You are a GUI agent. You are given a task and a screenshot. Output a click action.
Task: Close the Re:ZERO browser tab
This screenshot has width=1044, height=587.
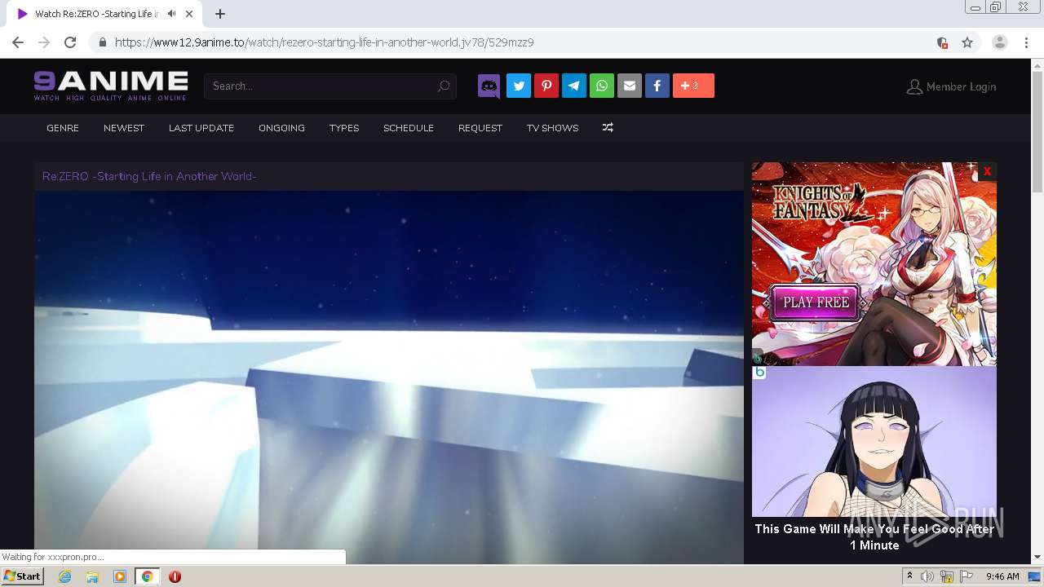(190, 14)
